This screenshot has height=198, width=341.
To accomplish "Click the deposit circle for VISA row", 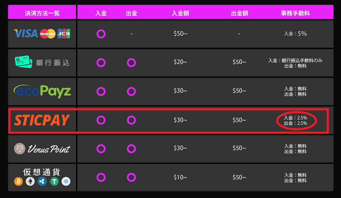I will point(101,34).
